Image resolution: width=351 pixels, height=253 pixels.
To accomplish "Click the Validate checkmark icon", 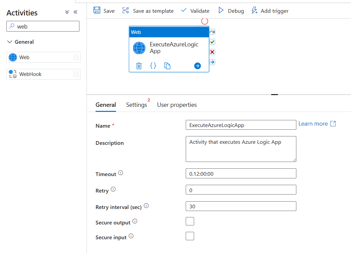I will [184, 10].
